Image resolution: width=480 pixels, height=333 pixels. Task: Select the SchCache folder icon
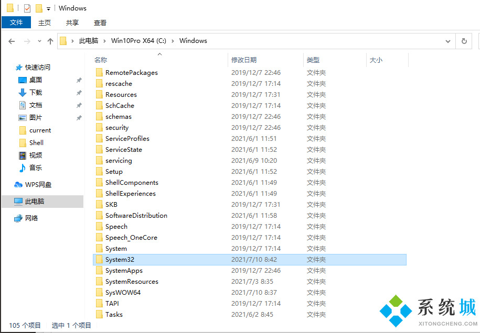click(x=99, y=105)
